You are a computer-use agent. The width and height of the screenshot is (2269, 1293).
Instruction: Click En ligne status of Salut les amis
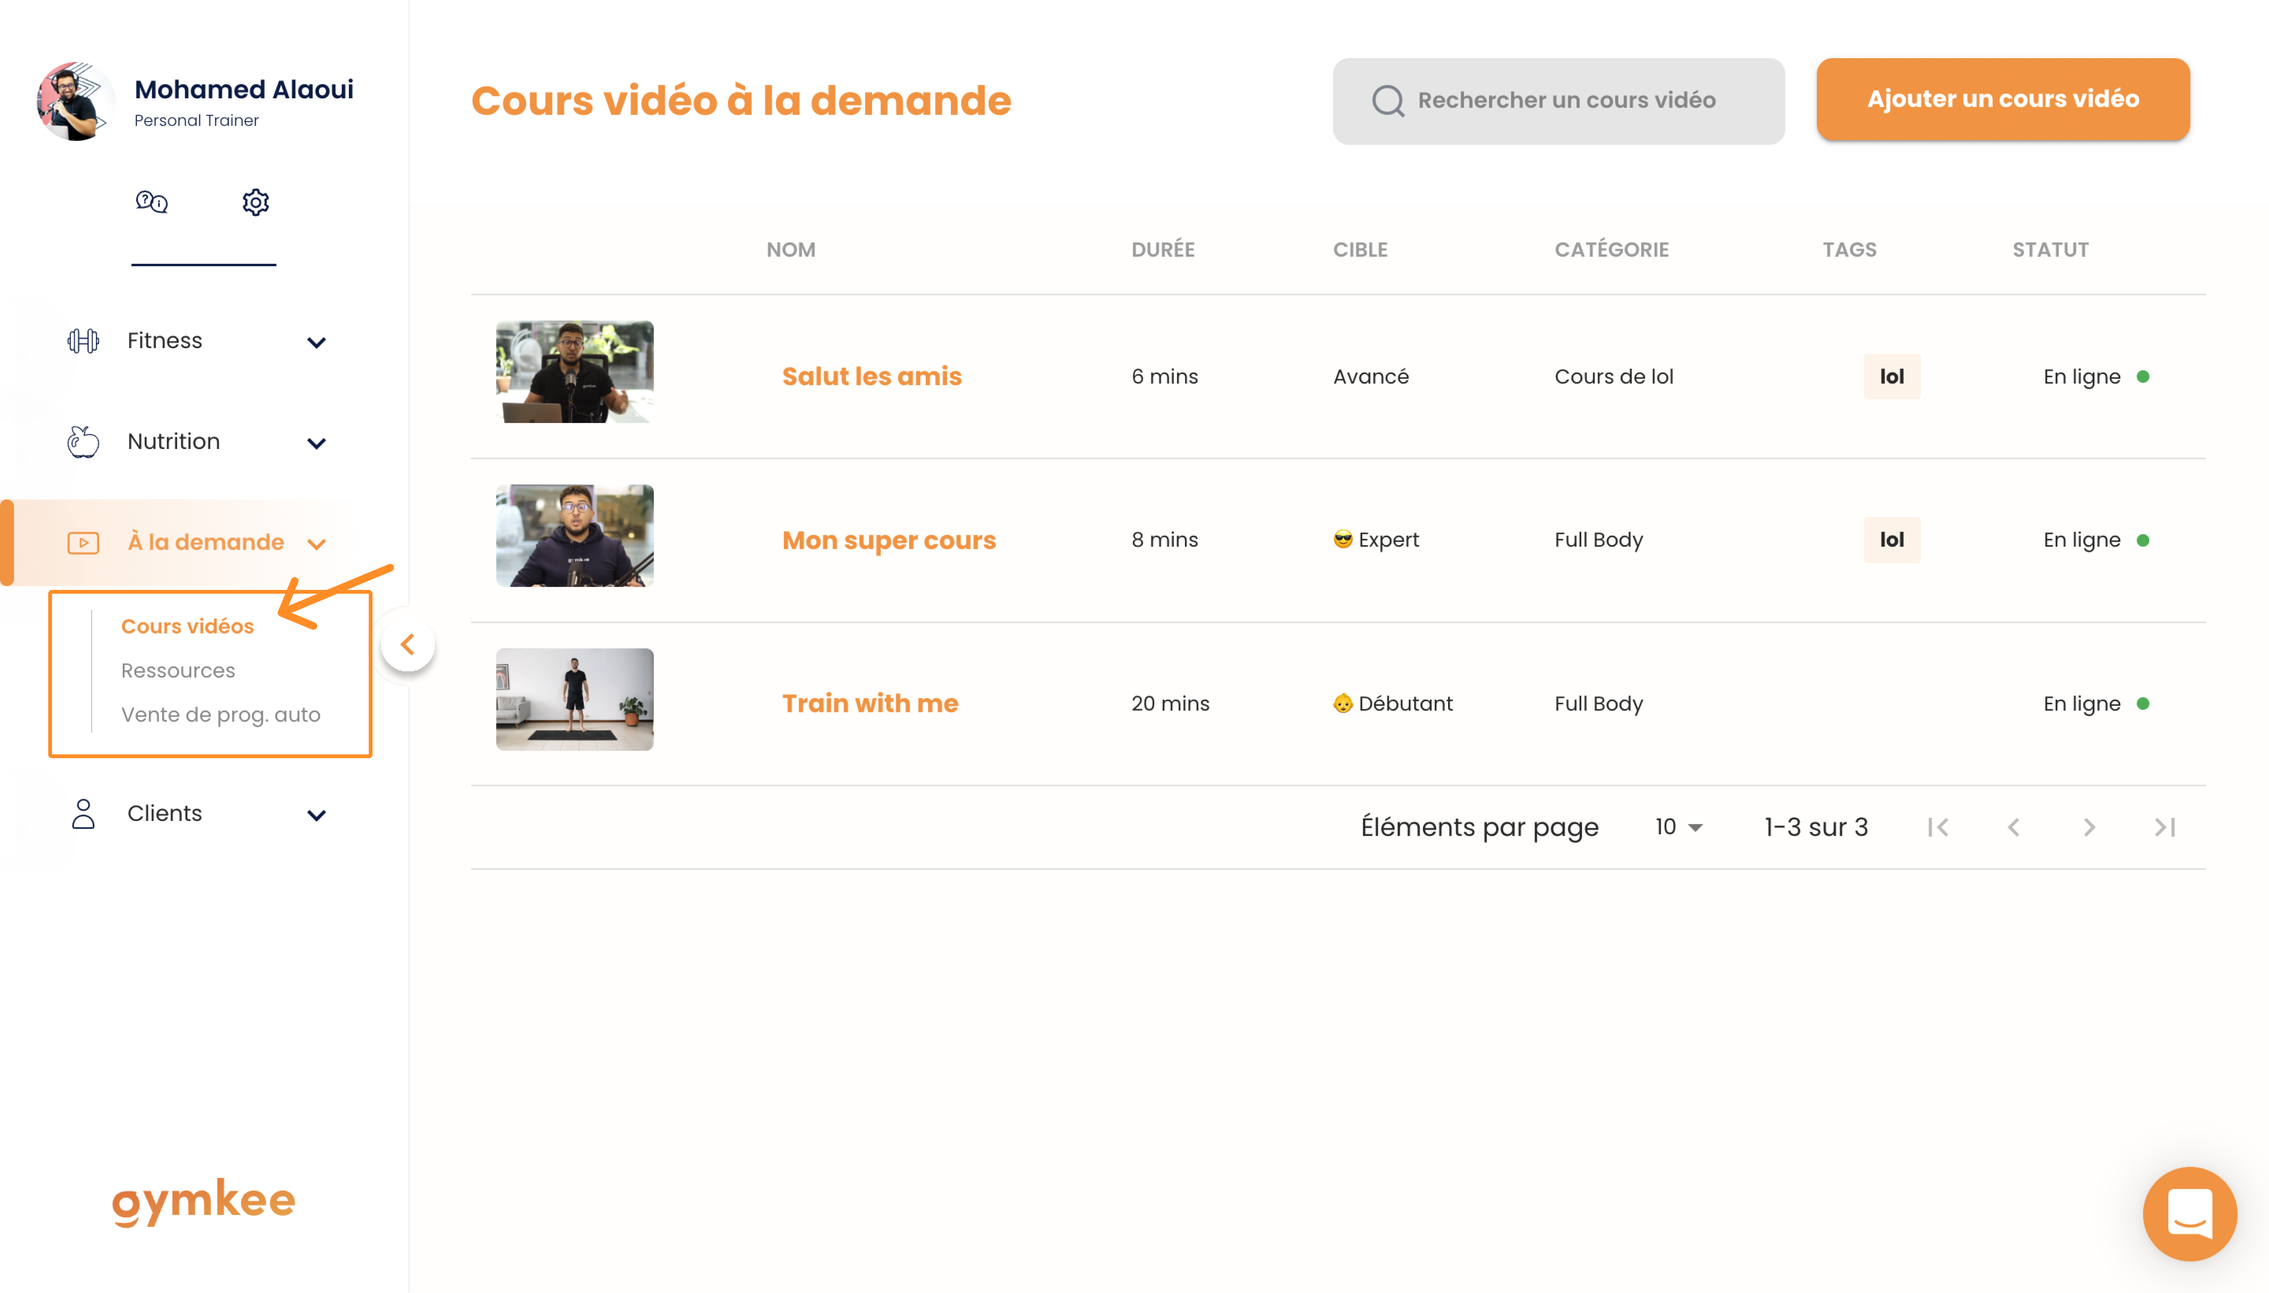pos(2096,378)
